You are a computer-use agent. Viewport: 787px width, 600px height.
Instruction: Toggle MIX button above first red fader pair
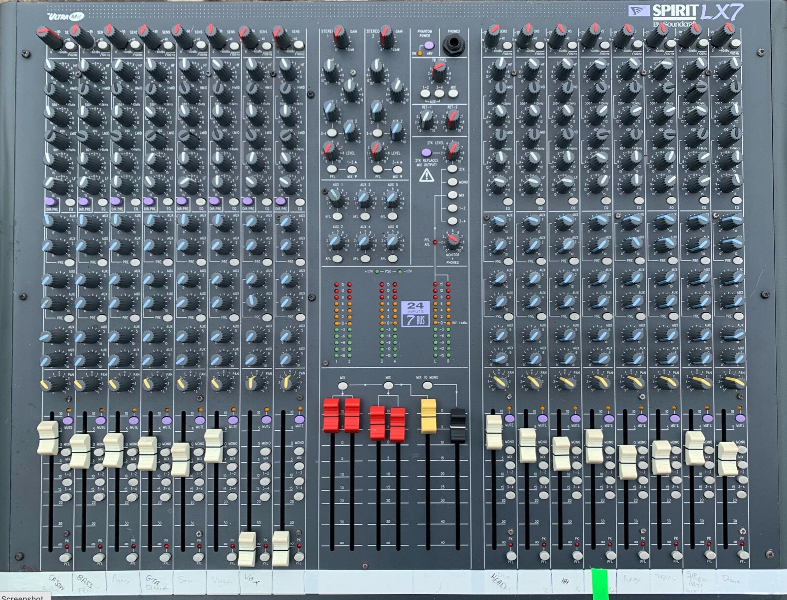coord(343,386)
